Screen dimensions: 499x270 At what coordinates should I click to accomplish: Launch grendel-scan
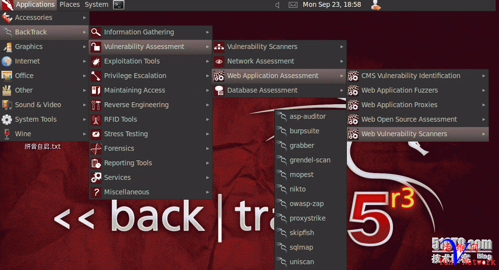pos(311,160)
